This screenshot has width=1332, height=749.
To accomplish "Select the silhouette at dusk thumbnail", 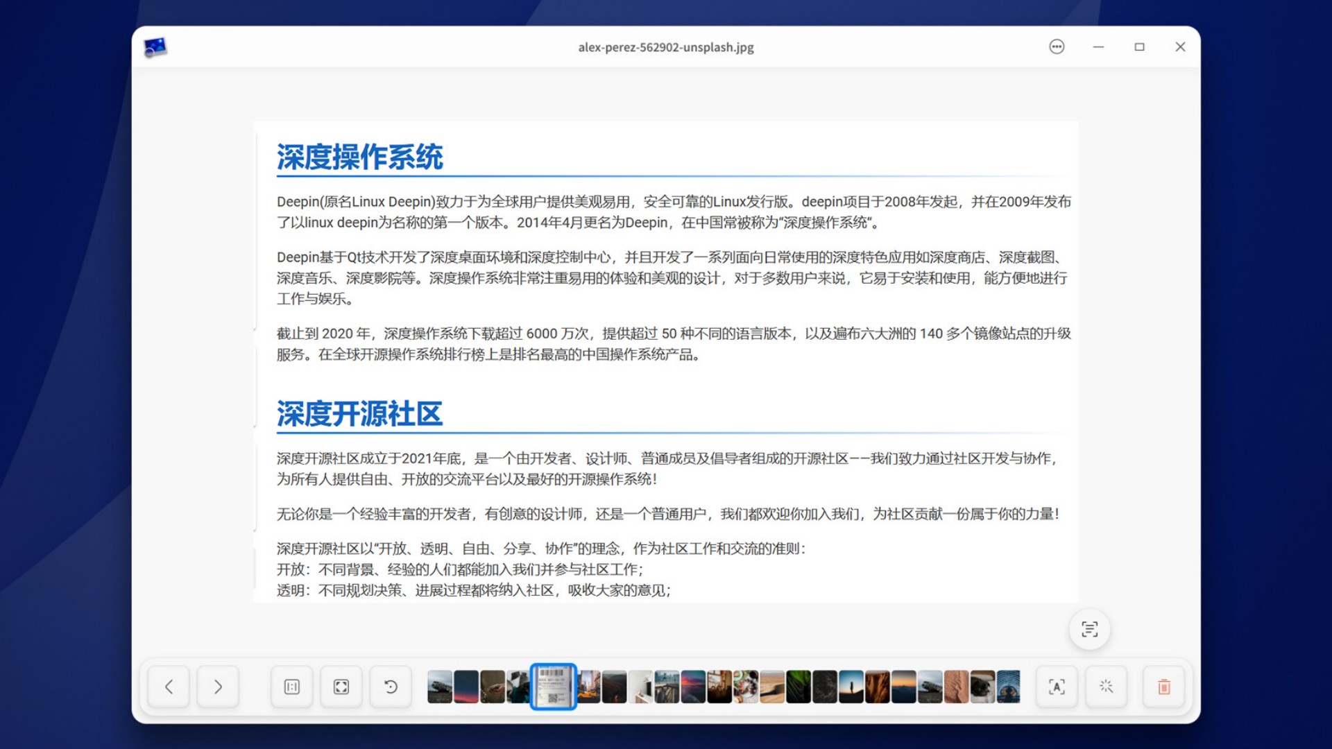I will pyautogui.click(x=851, y=687).
